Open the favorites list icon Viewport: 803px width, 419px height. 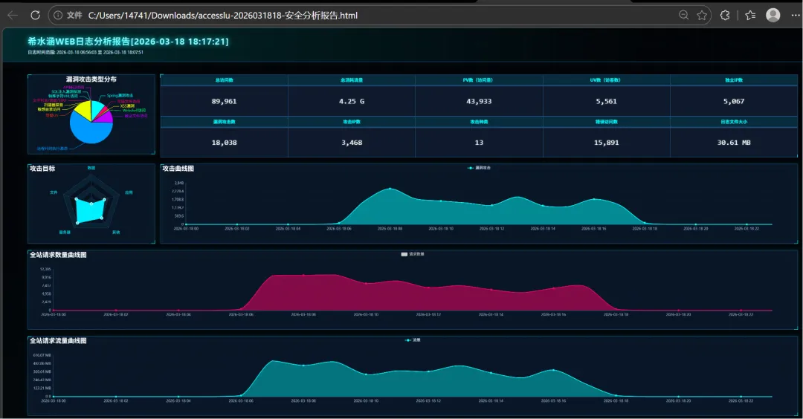750,16
